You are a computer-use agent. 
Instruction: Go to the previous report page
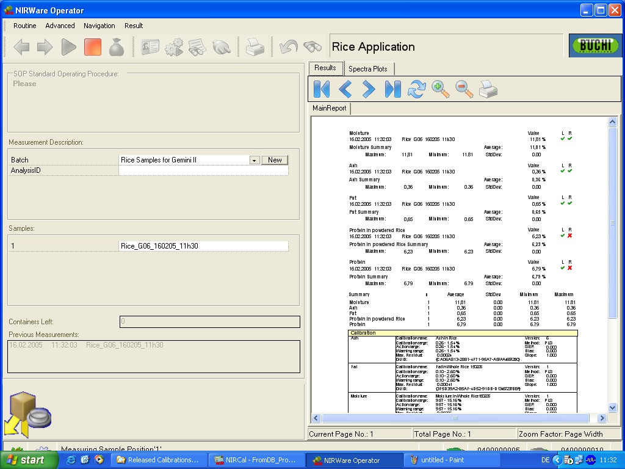tap(345, 89)
